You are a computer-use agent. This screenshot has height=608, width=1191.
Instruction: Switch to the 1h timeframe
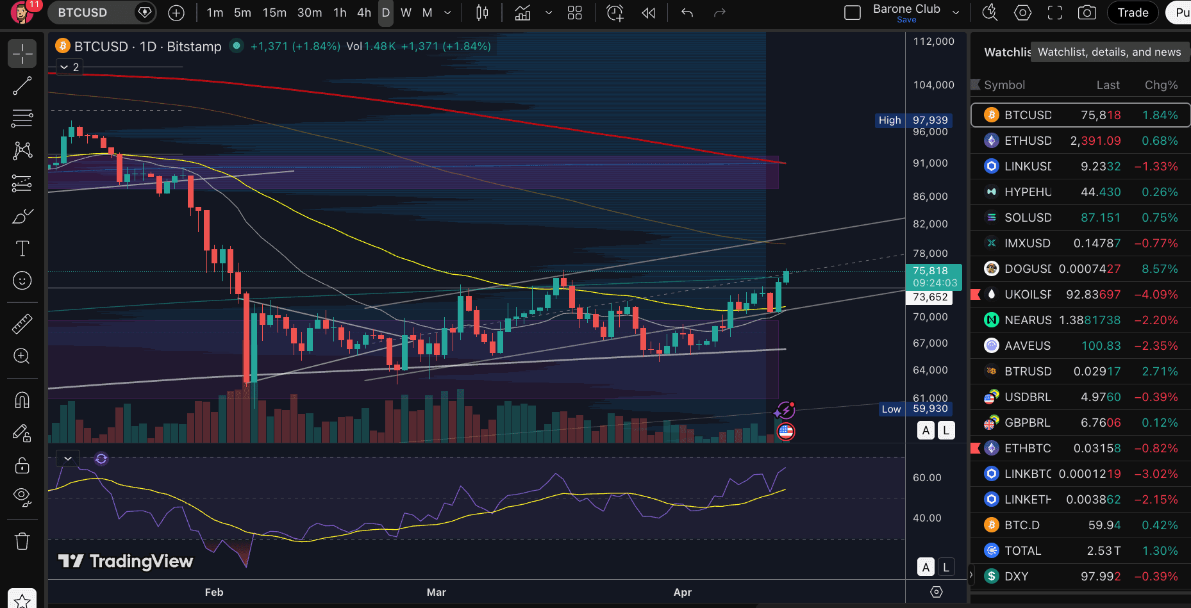click(340, 13)
